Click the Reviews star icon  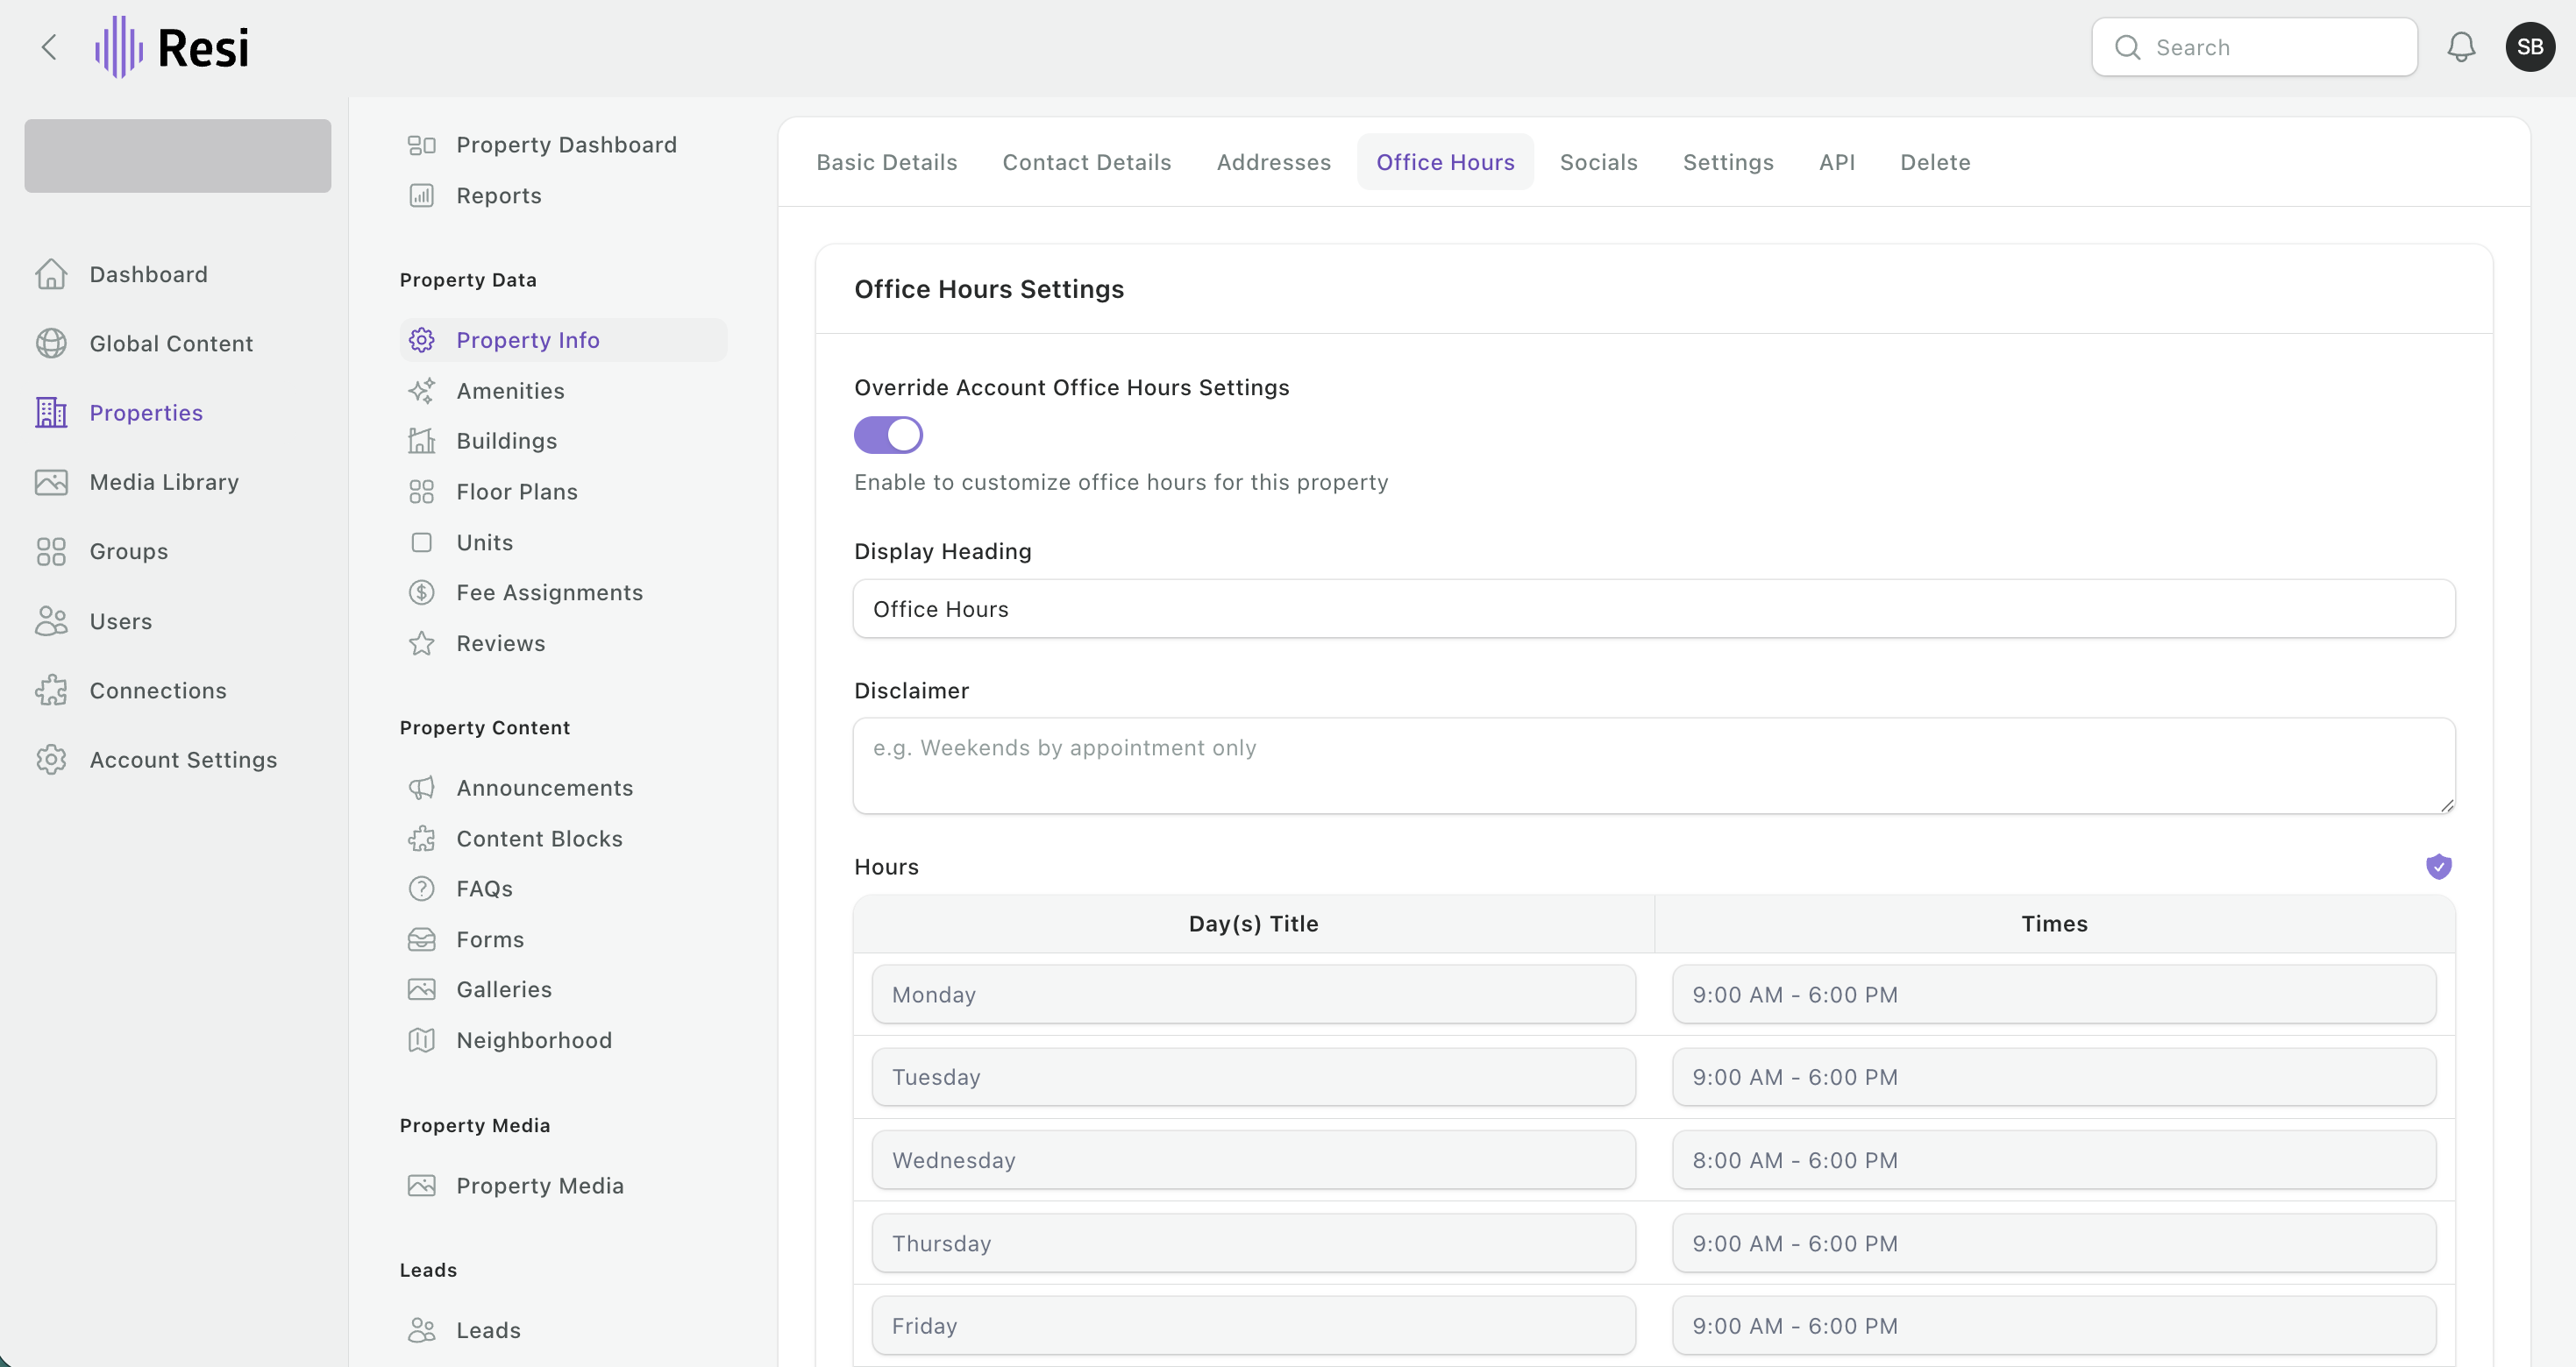click(422, 643)
